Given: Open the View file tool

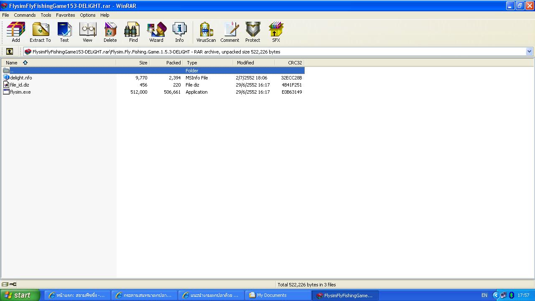Looking at the screenshot, I should pos(87,32).
